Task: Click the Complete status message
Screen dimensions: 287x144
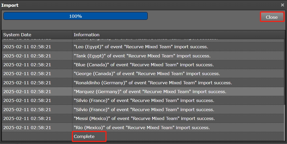Action: [84, 136]
